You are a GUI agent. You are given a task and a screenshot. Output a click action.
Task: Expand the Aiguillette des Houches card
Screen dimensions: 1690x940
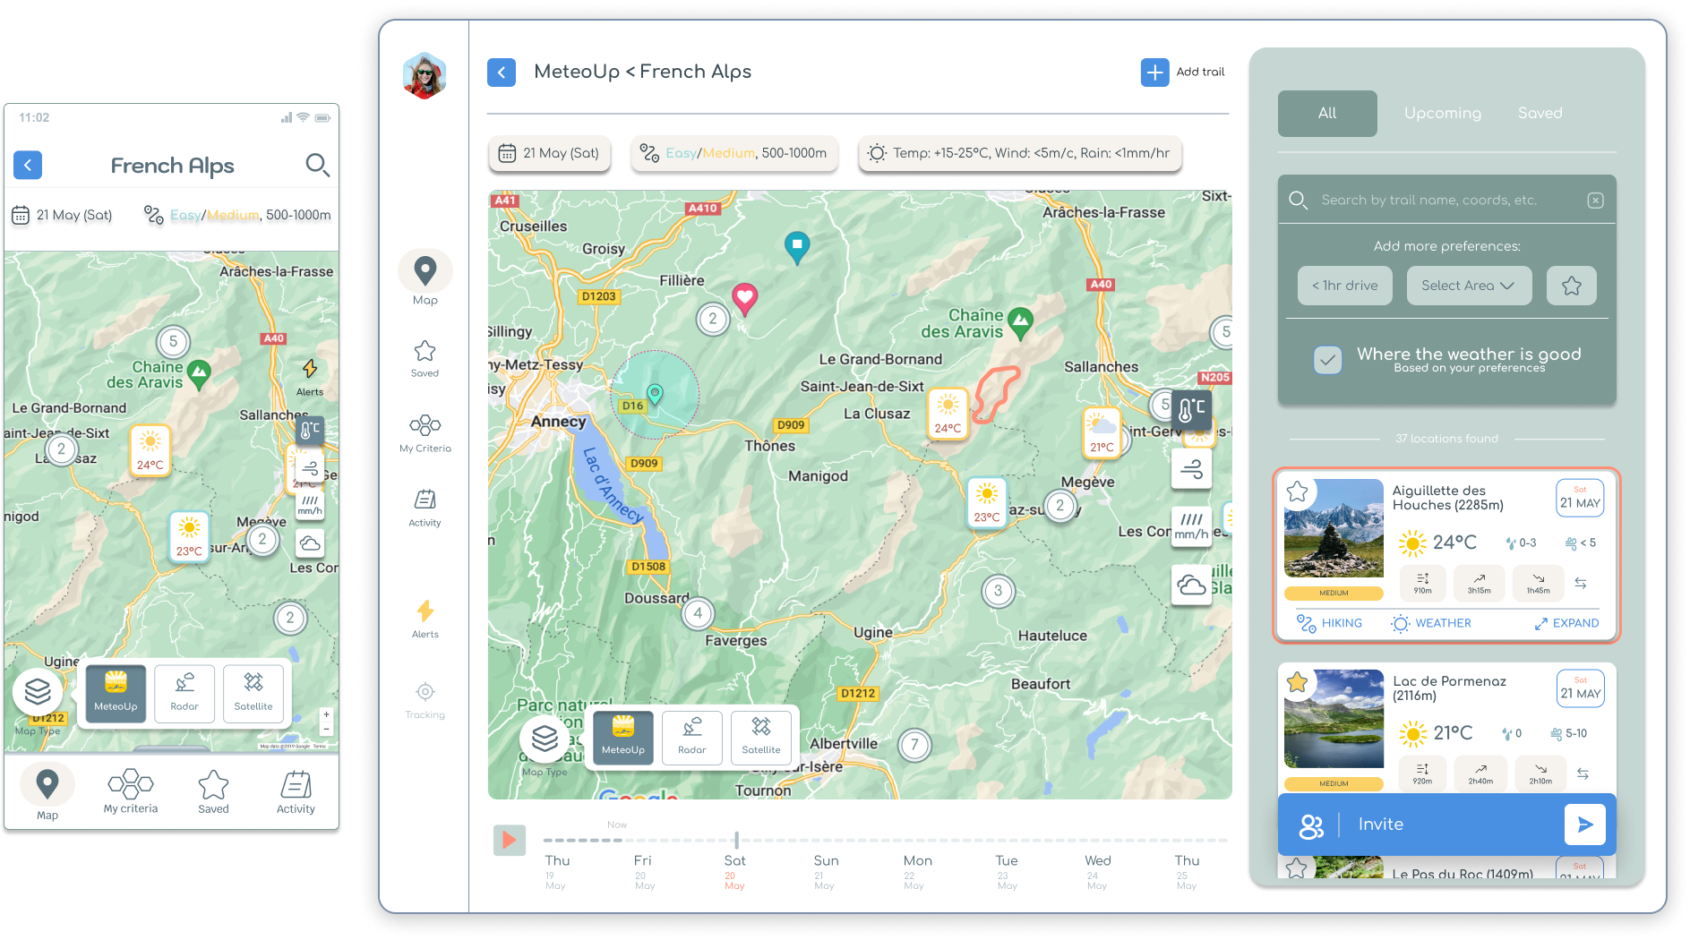1566,623
